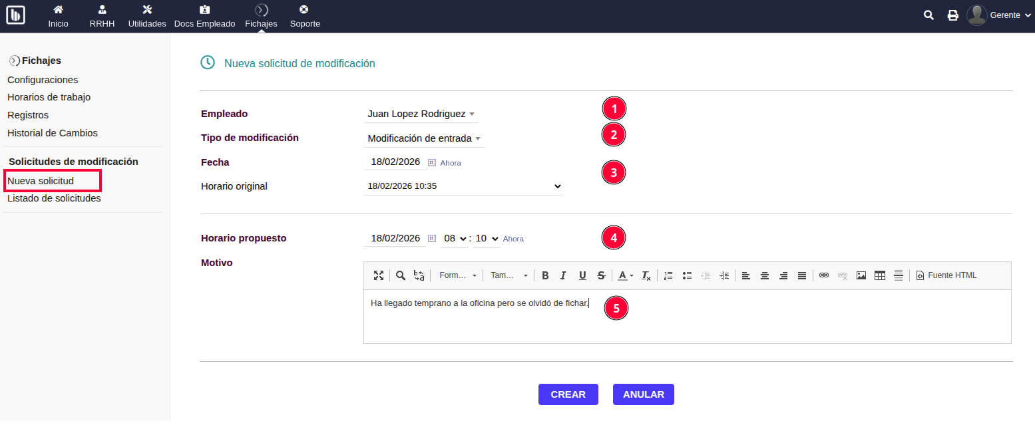Toggle bold formatting in the Motivo editor

(x=545, y=275)
